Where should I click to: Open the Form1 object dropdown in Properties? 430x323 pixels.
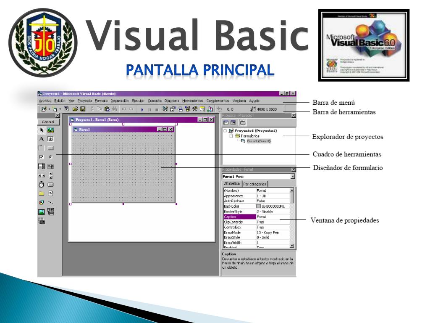pos(293,176)
